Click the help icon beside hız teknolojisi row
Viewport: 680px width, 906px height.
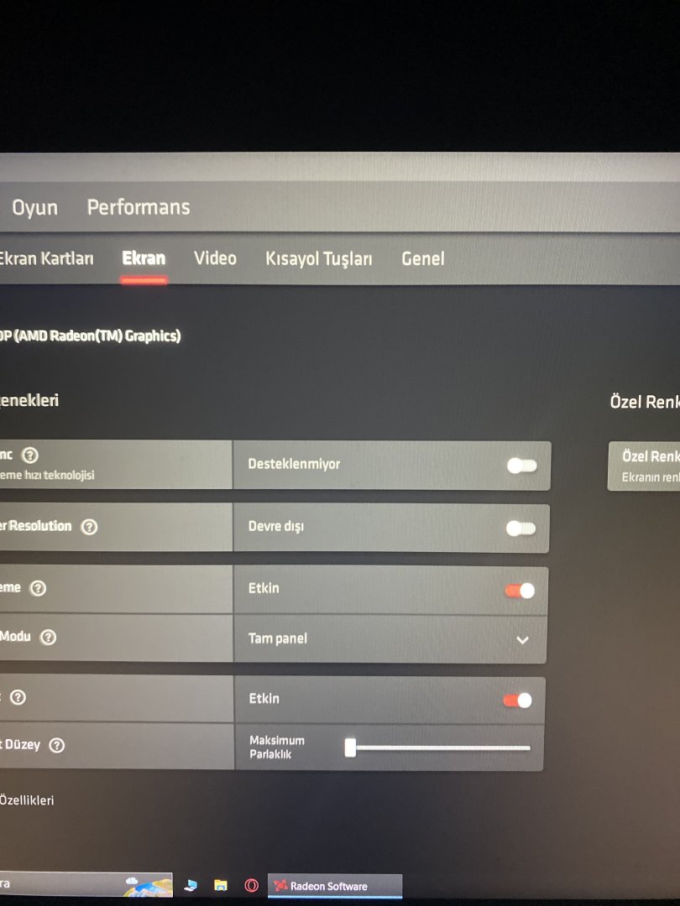pyautogui.click(x=29, y=456)
